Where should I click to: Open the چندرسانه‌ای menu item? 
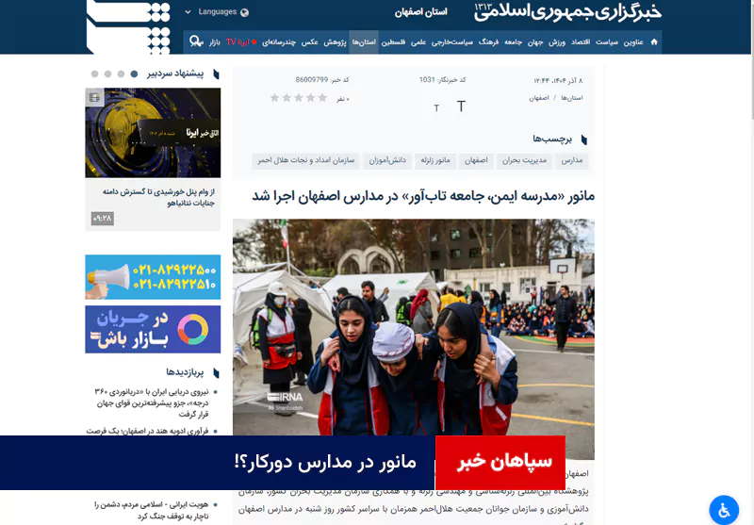279,42
